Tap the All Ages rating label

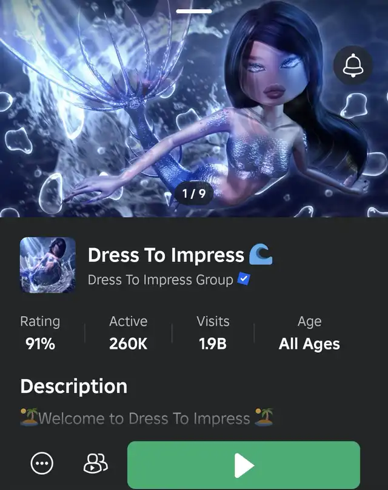(x=309, y=344)
